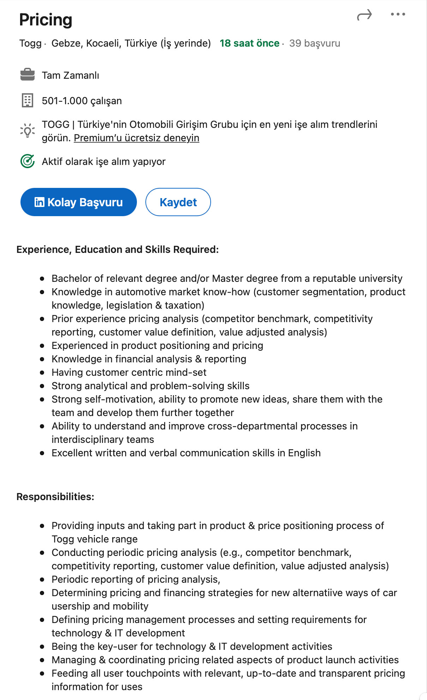Click the 501-1.000 çalışan text

tap(82, 101)
